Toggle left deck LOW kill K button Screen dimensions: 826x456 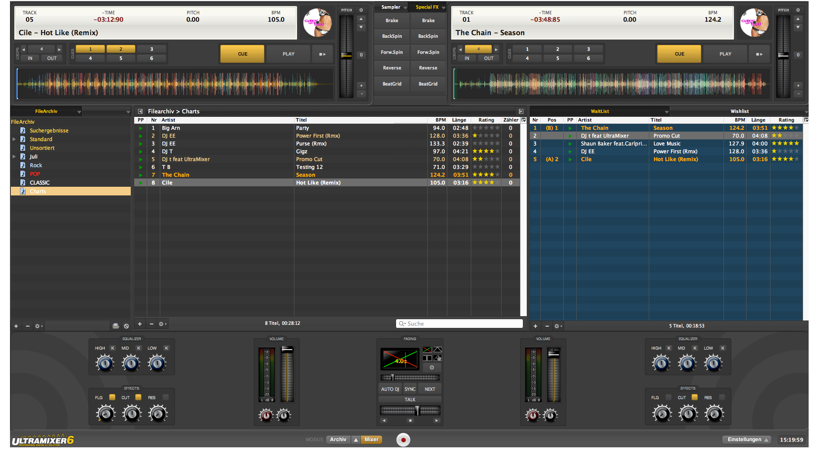(x=166, y=348)
